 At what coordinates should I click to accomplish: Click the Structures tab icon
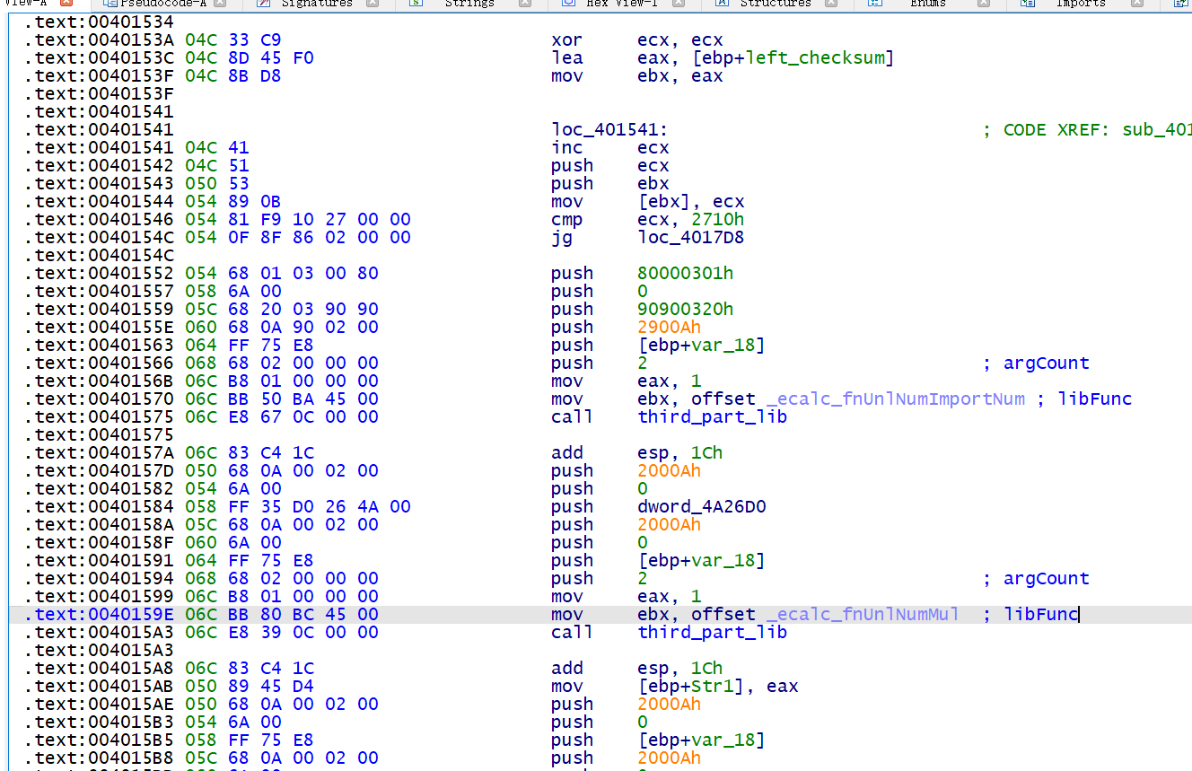coord(722,4)
